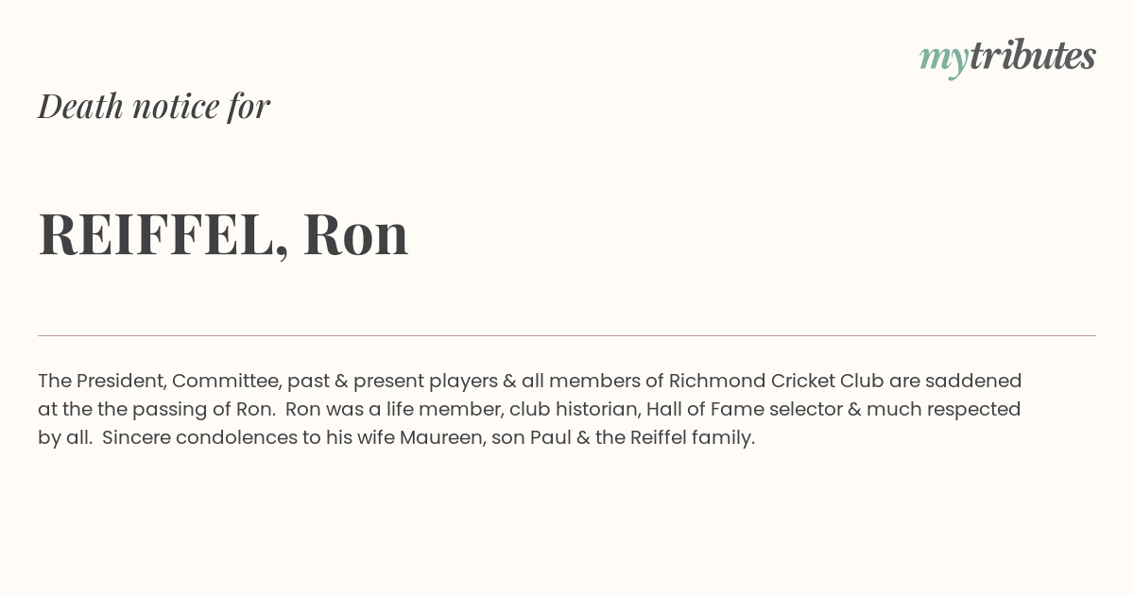Click the mytributes logo

coord(1007,58)
